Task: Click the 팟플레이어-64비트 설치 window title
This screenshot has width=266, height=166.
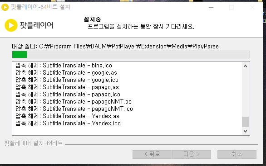Action: coord(40,7)
